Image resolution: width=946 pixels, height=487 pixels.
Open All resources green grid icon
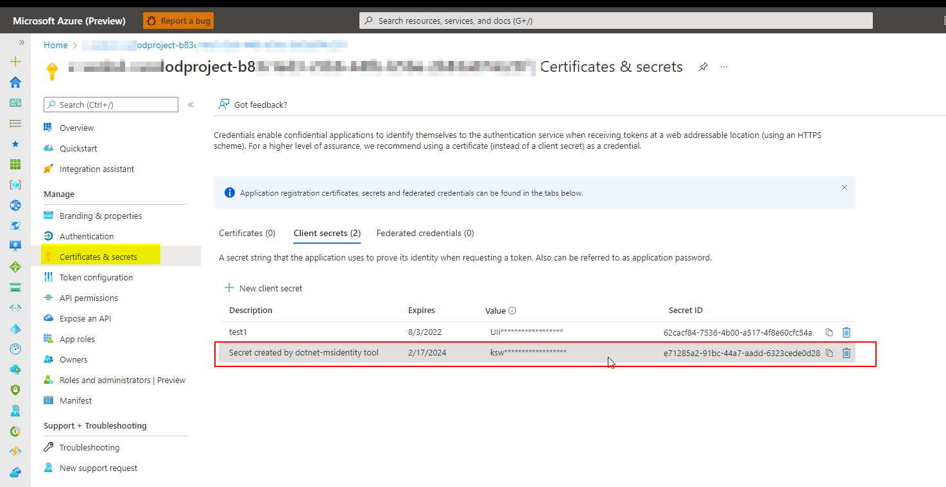tap(15, 164)
